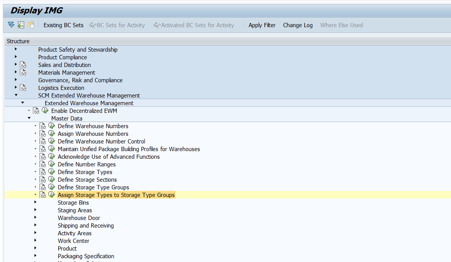Image resolution: width=451 pixels, height=262 pixels.
Task: Expand the Activity Areas node
Action: (35, 233)
